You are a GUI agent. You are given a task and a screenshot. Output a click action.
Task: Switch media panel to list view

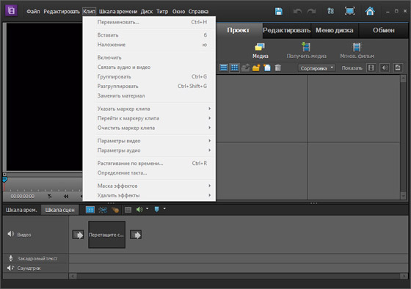[224, 68]
